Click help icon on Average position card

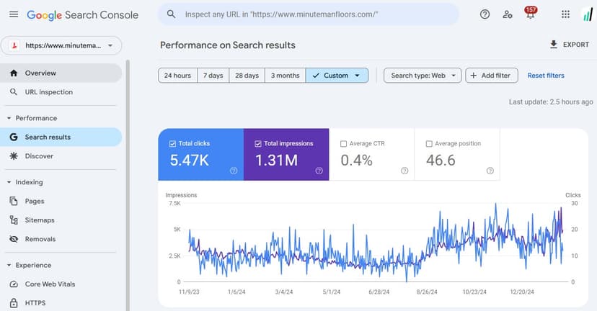490,171
